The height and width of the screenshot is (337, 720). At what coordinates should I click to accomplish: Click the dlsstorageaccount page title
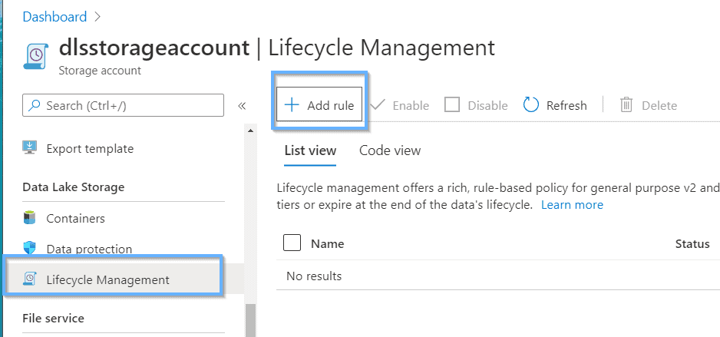(x=154, y=48)
